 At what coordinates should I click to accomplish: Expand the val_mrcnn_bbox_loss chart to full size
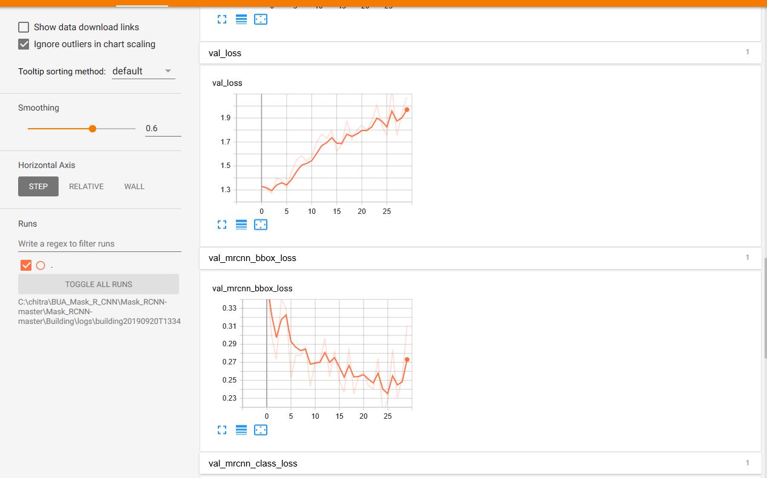(222, 430)
